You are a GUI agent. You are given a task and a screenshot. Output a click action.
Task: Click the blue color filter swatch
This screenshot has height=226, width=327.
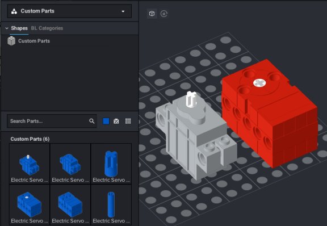pyautogui.click(x=106, y=121)
